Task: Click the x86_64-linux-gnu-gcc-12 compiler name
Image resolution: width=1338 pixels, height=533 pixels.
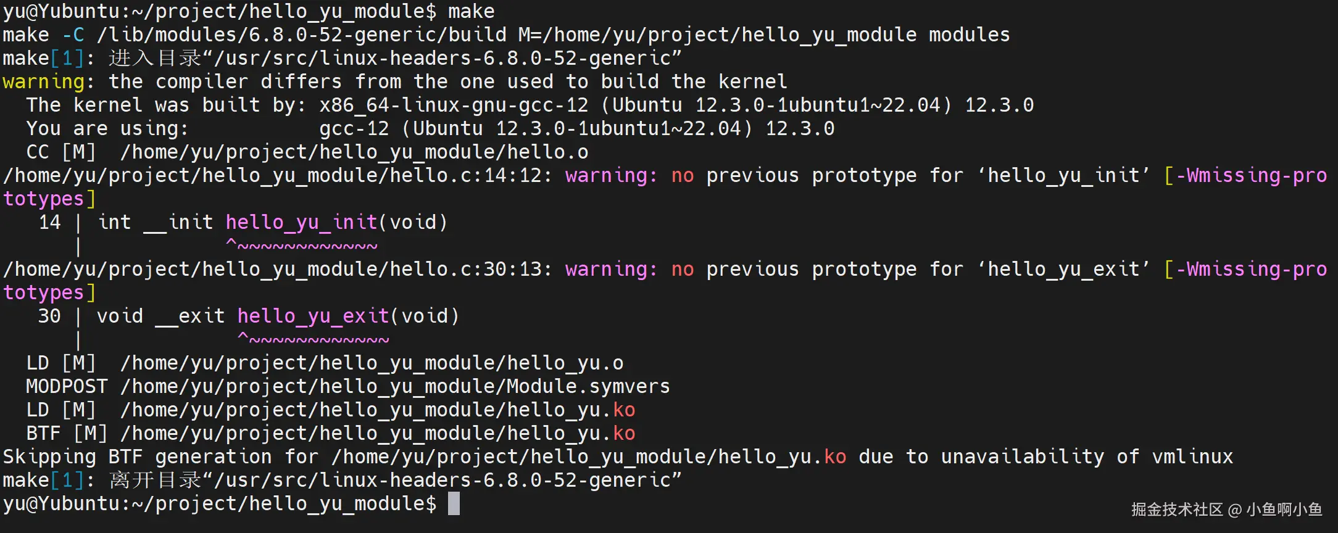Action: tap(454, 105)
